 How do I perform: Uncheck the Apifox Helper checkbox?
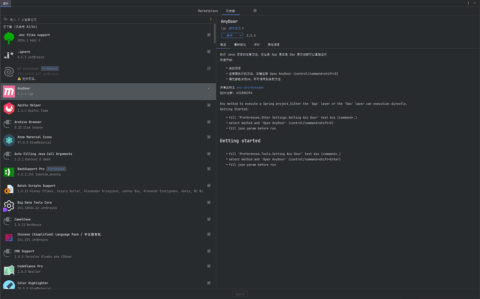pyautogui.click(x=209, y=105)
